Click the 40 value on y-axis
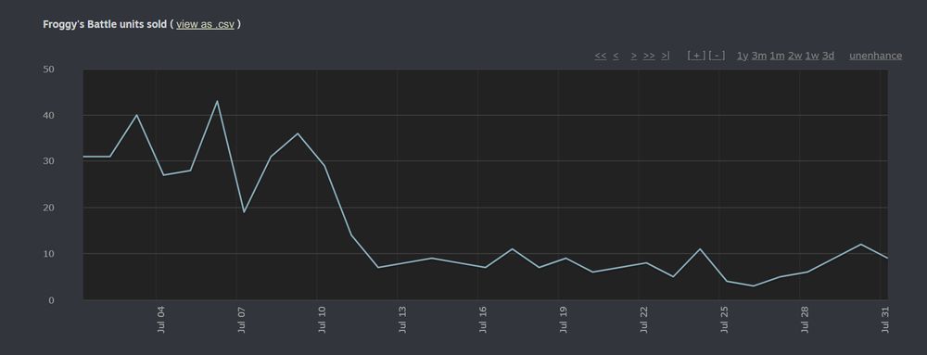927x355 pixels. pyautogui.click(x=48, y=115)
